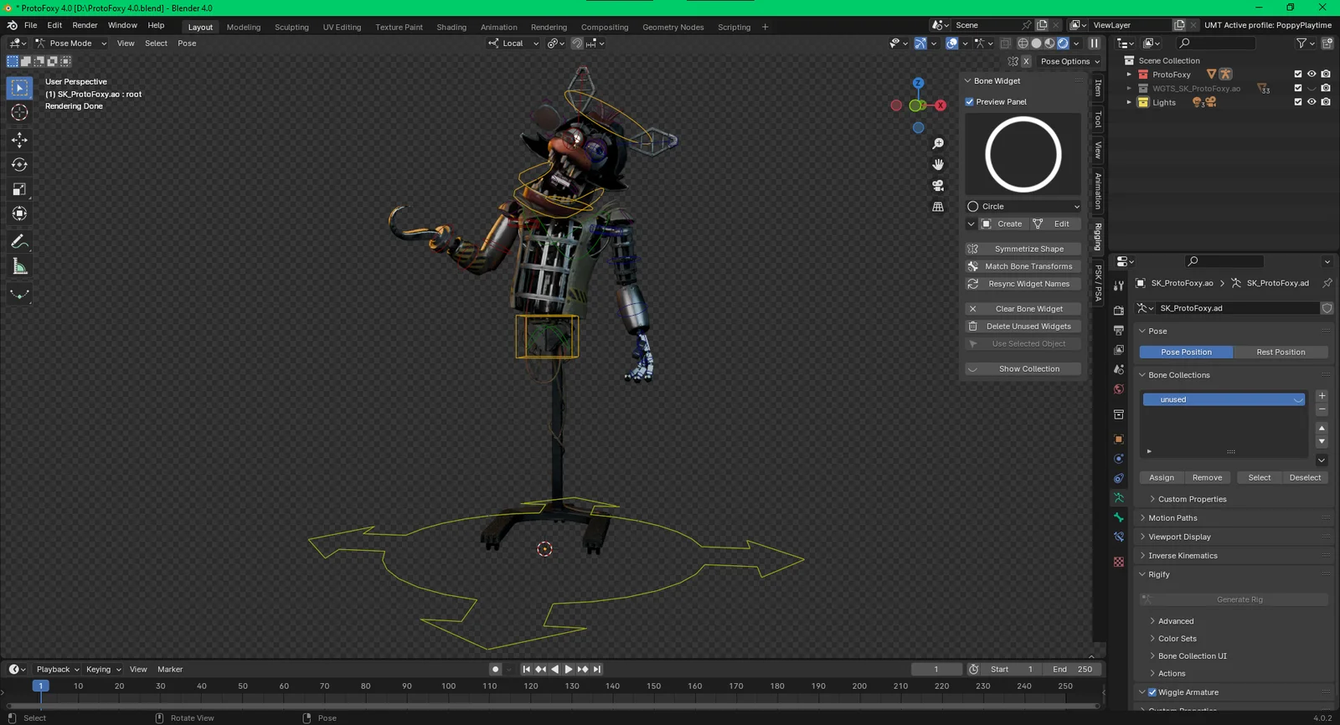Switch to the Sculpting workspace tab
The image size is (1340, 725).
[x=291, y=27]
